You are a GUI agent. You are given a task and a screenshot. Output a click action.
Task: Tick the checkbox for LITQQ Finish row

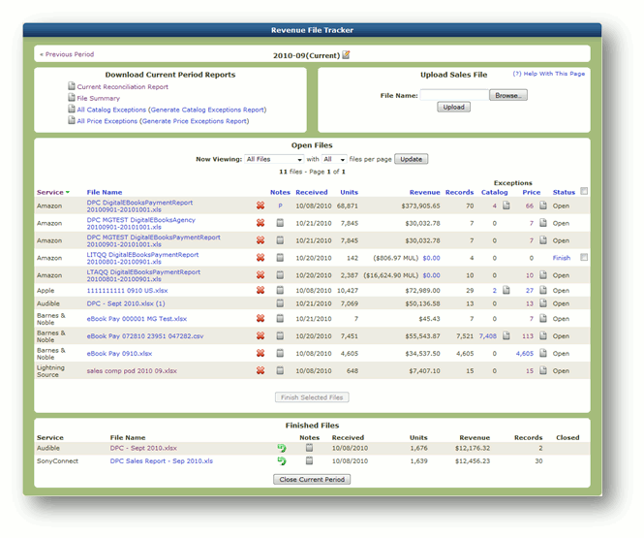pos(584,257)
